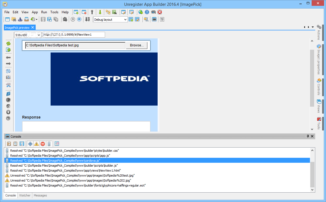The width and height of the screenshot is (326, 202).
Task: Click the Softpedia preview image
Action: click(104, 79)
